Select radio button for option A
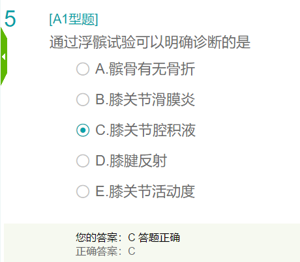This screenshot has width=300, height=262. pos(83,69)
